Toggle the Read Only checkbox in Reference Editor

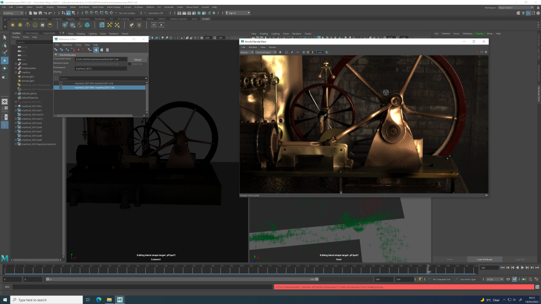(x=130, y=64)
